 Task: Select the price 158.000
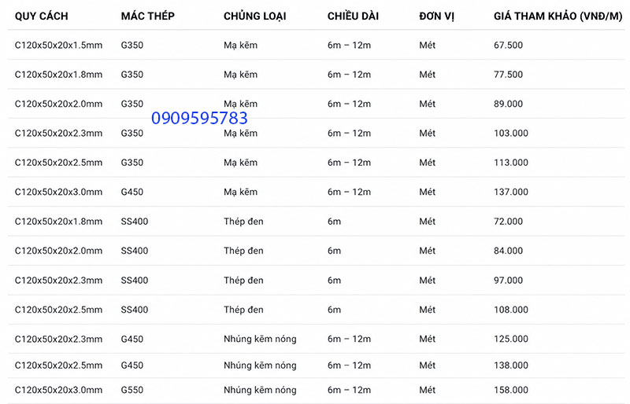(x=510, y=390)
